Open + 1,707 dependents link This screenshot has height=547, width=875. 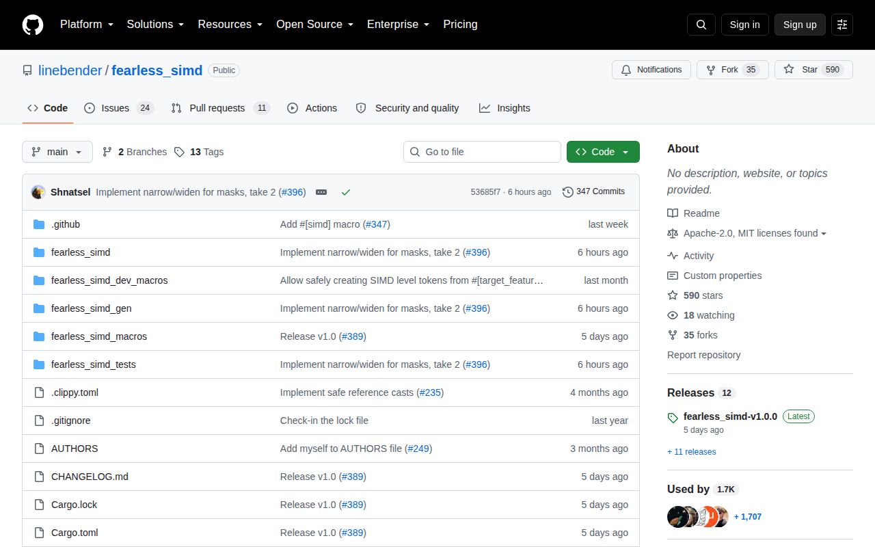748,517
